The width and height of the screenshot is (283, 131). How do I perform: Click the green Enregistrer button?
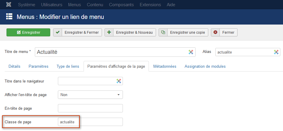coord(28,32)
